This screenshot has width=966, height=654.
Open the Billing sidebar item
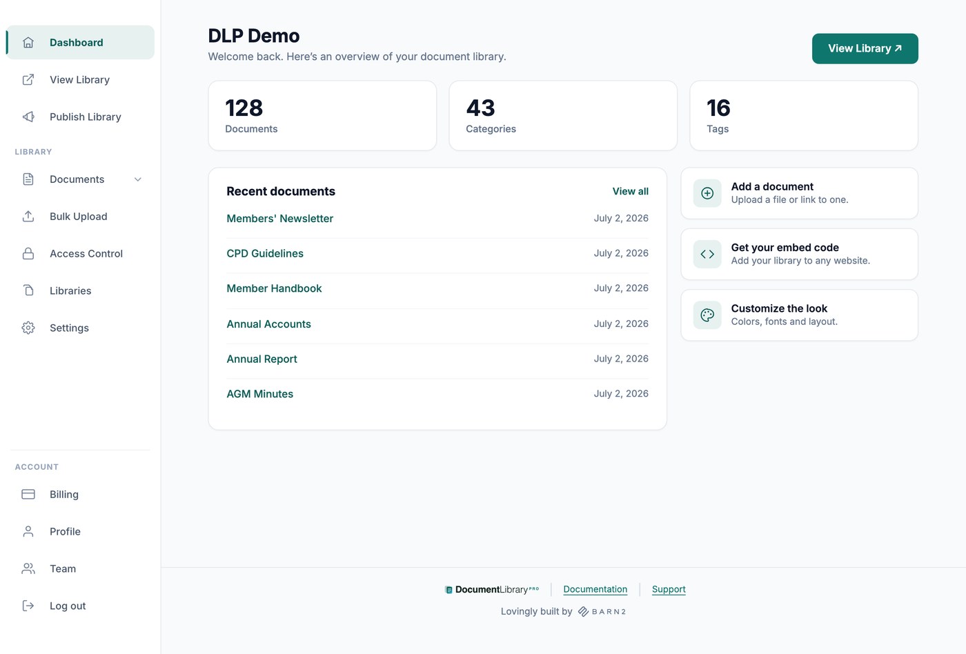(x=80, y=494)
